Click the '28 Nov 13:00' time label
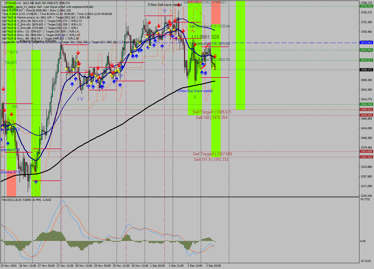 tap(84, 266)
